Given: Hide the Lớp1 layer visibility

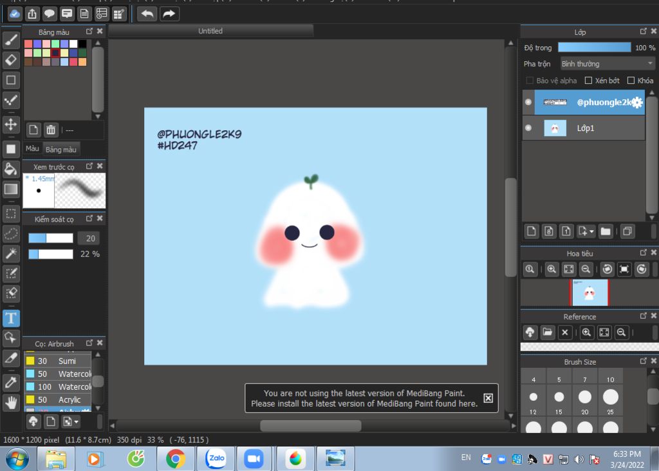Looking at the screenshot, I should click(x=528, y=128).
